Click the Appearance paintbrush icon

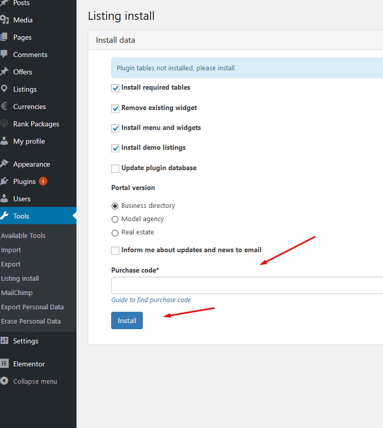point(5,164)
